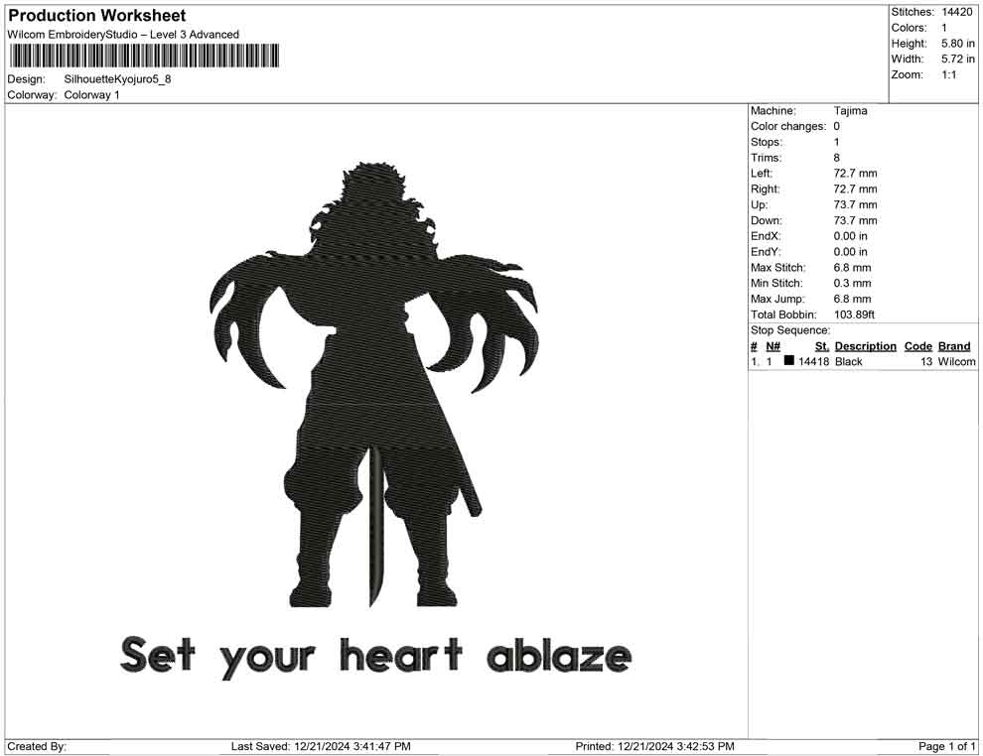The width and height of the screenshot is (983, 756).
Task: Click the stitch count '14418' in stop sequence
Action: point(814,361)
